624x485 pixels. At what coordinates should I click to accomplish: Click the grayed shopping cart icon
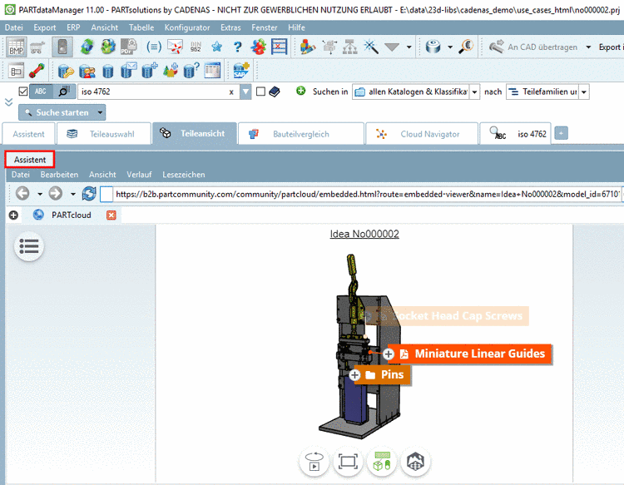click(37, 47)
